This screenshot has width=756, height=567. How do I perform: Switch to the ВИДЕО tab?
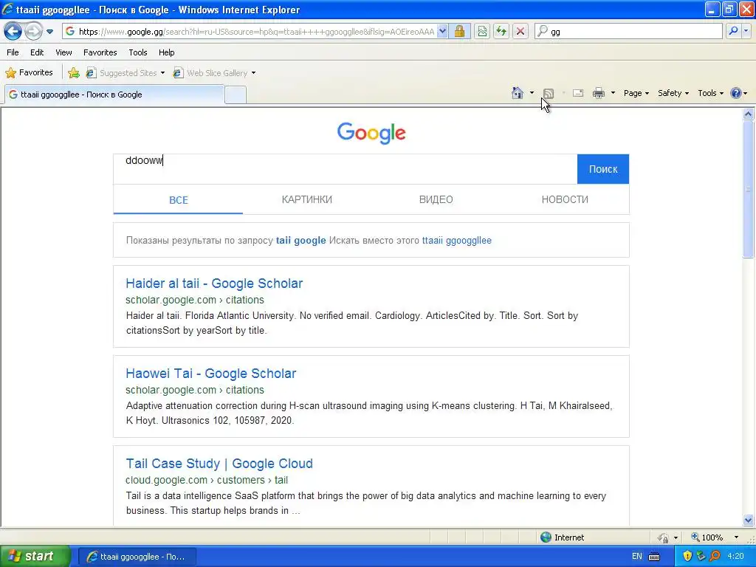436,199
